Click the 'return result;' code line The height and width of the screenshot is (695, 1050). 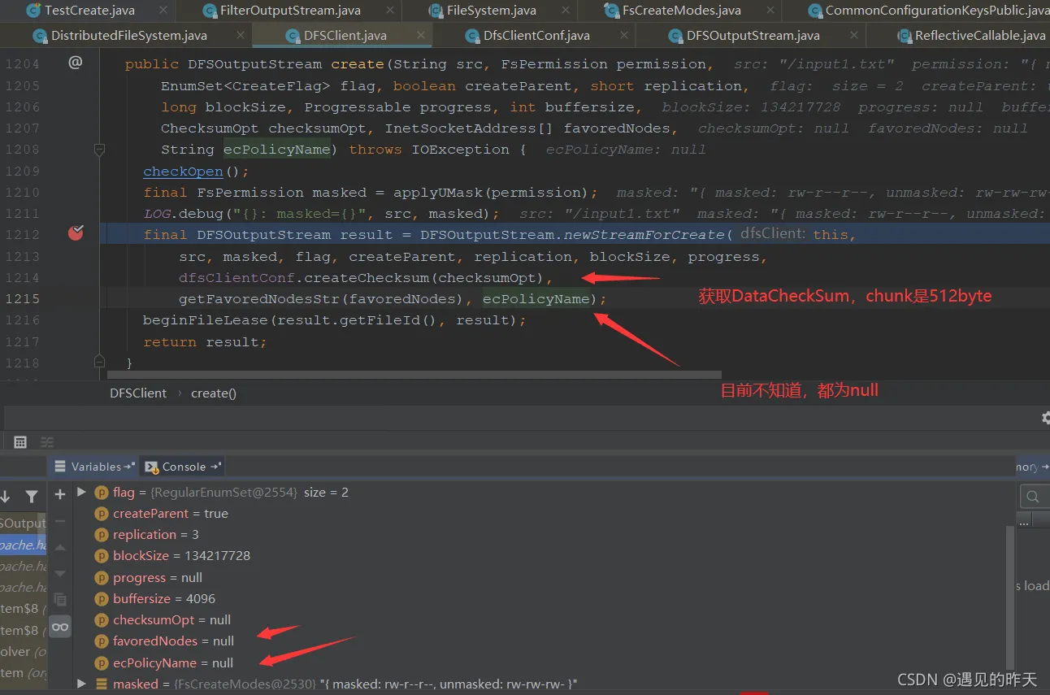[205, 341]
